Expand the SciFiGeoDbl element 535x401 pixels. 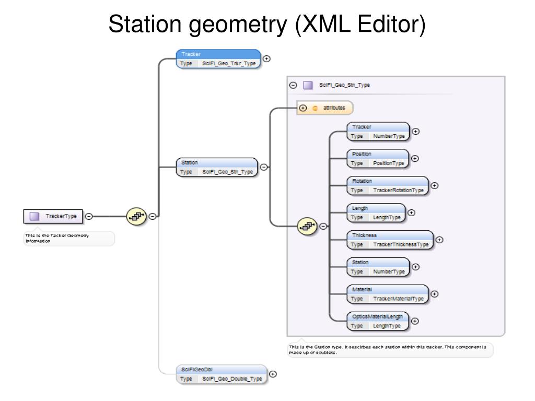(272, 374)
